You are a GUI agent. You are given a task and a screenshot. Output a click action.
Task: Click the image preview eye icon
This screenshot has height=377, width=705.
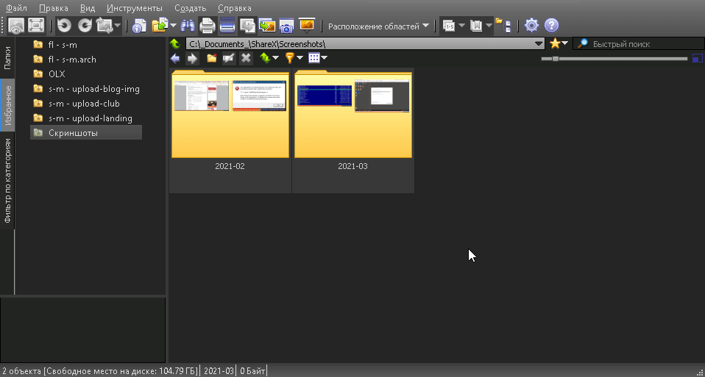click(16, 26)
